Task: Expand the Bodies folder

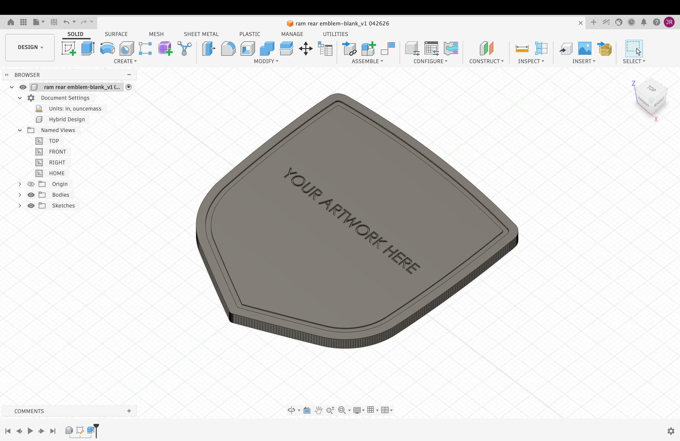Action: pos(20,195)
